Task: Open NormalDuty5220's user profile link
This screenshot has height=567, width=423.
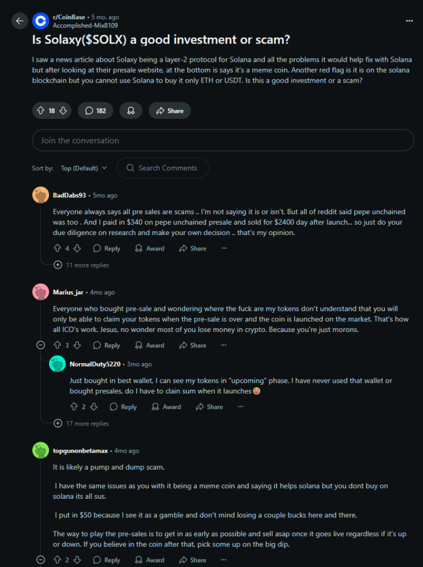Action: point(95,364)
